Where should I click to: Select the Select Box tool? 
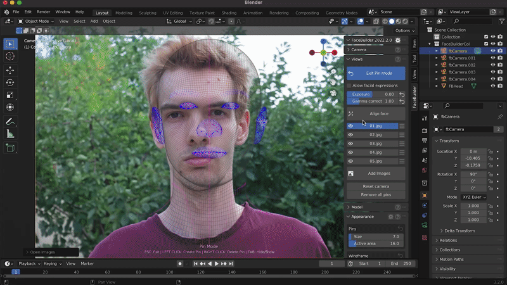click(x=10, y=44)
